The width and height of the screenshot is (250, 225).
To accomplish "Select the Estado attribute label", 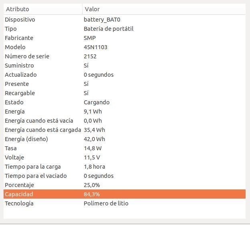I will coord(14,102).
